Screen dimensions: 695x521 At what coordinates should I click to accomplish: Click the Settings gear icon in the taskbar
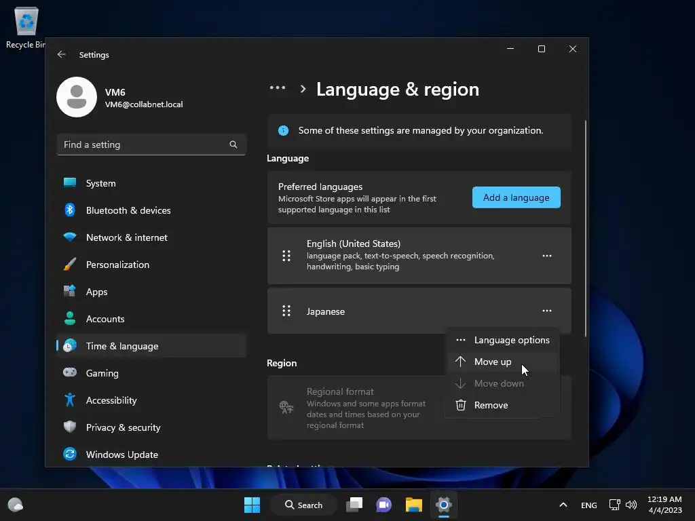pyautogui.click(x=444, y=505)
